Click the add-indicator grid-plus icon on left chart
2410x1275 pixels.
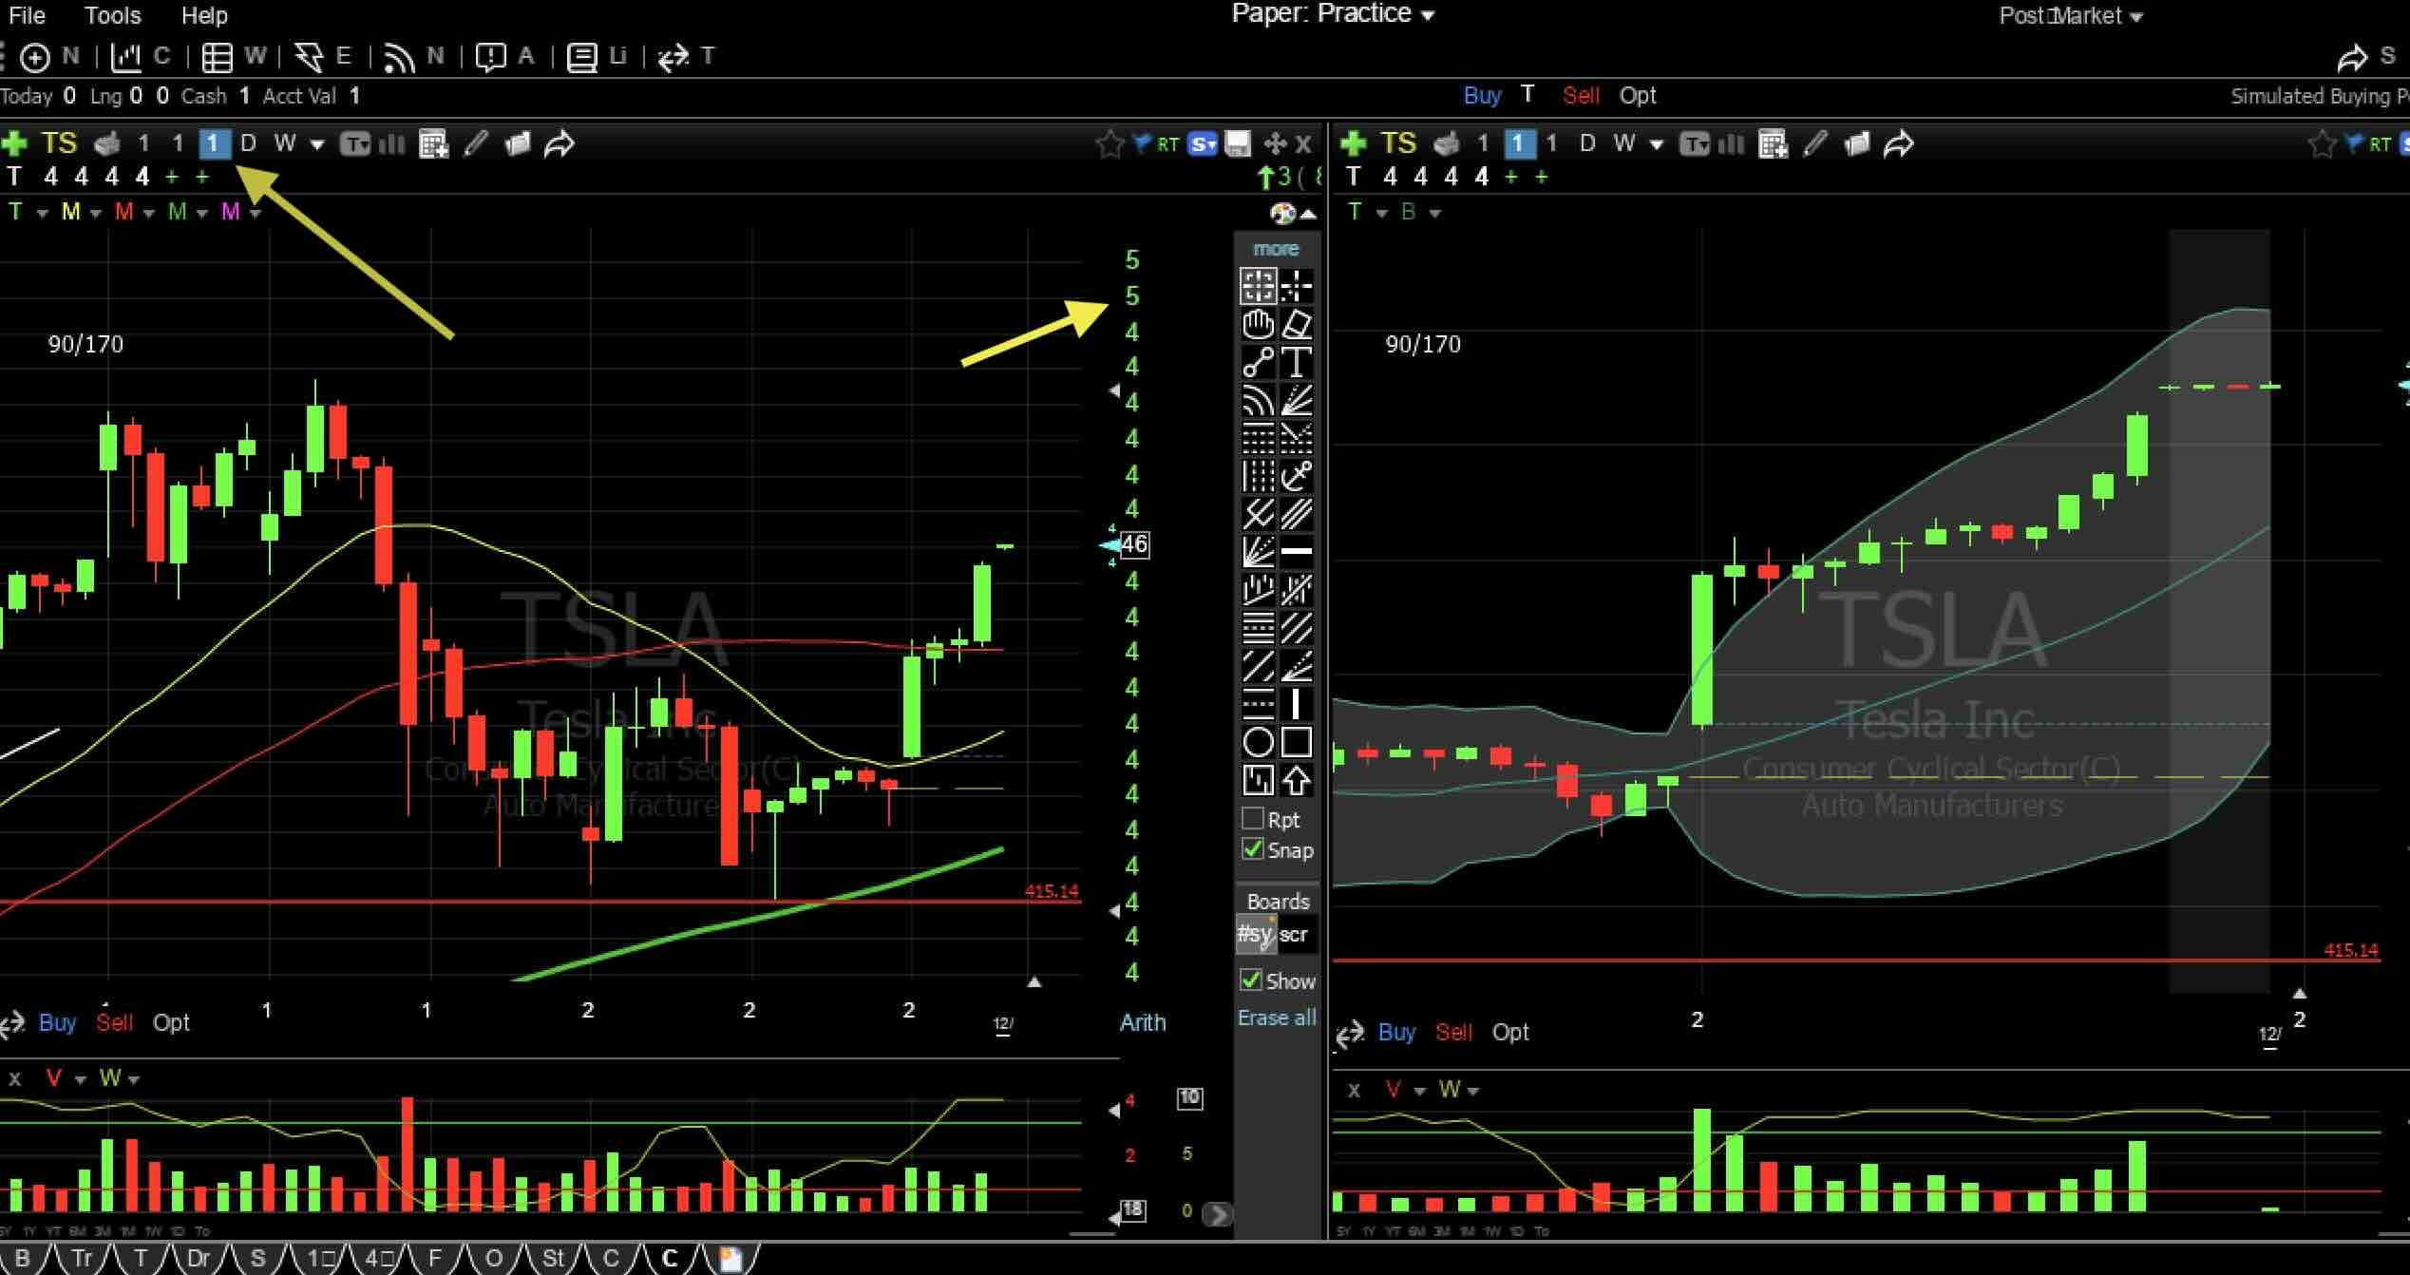click(434, 144)
